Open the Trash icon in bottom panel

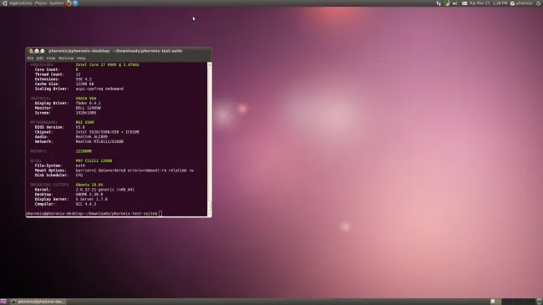point(539,302)
